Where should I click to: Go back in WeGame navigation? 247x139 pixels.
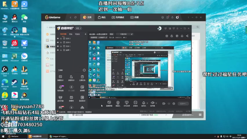click(x=70, y=17)
